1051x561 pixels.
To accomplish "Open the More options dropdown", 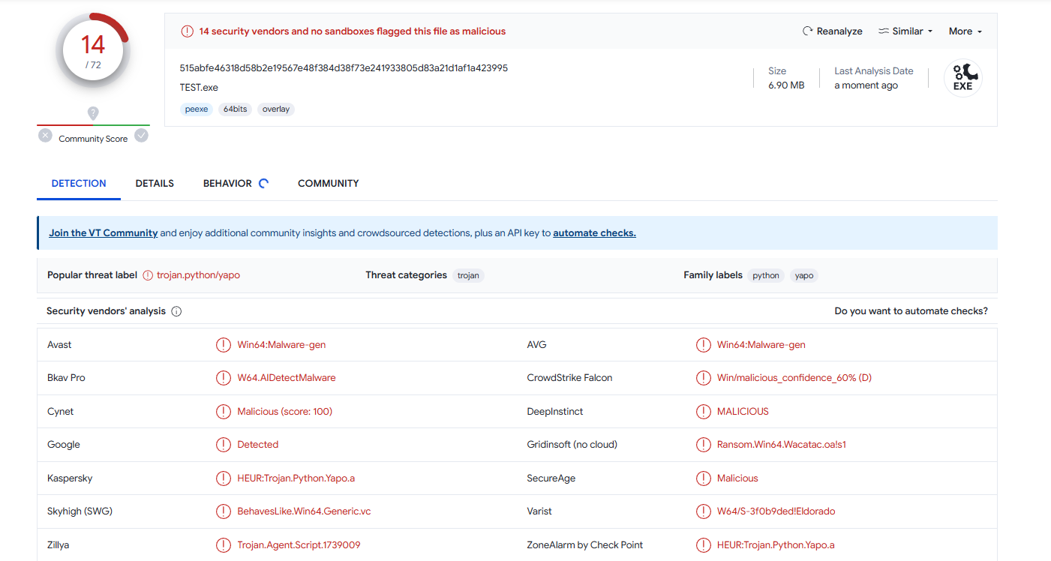I will point(965,31).
